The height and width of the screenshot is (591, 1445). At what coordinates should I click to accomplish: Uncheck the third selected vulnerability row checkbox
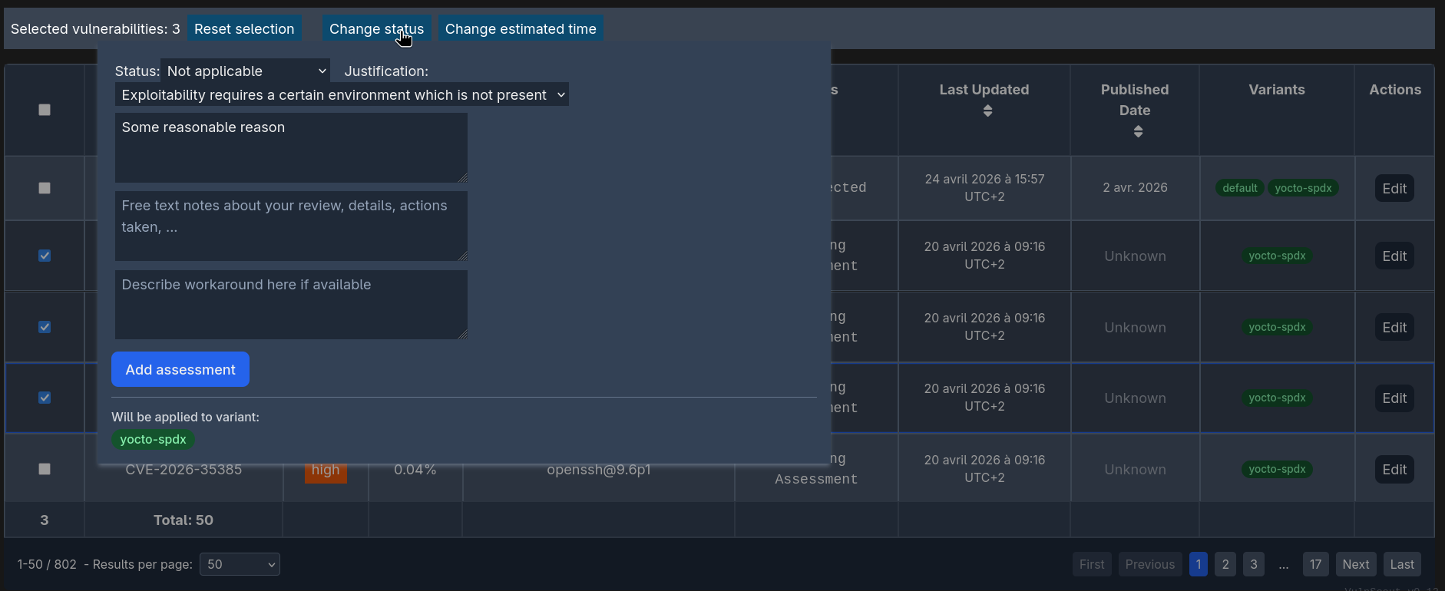click(x=45, y=398)
